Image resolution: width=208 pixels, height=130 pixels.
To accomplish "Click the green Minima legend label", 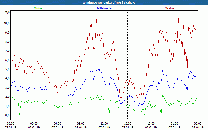I will [x=38, y=8].
